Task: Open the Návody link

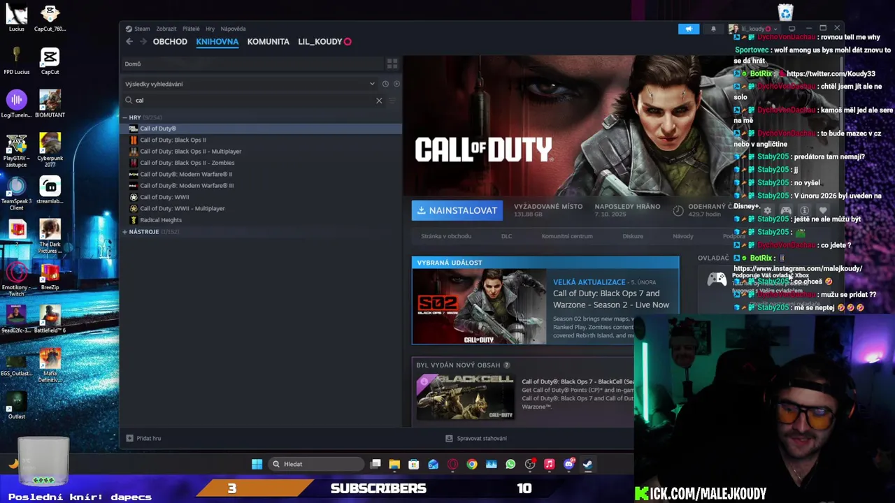Action: [683, 236]
